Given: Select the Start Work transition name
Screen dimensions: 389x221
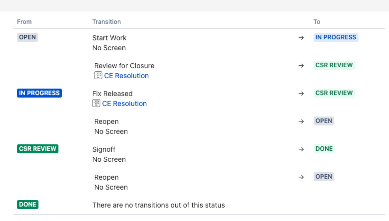Looking at the screenshot, I should coord(109,38).
